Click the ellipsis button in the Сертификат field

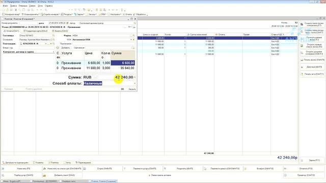pyautogui.click(x=133, y=48)
